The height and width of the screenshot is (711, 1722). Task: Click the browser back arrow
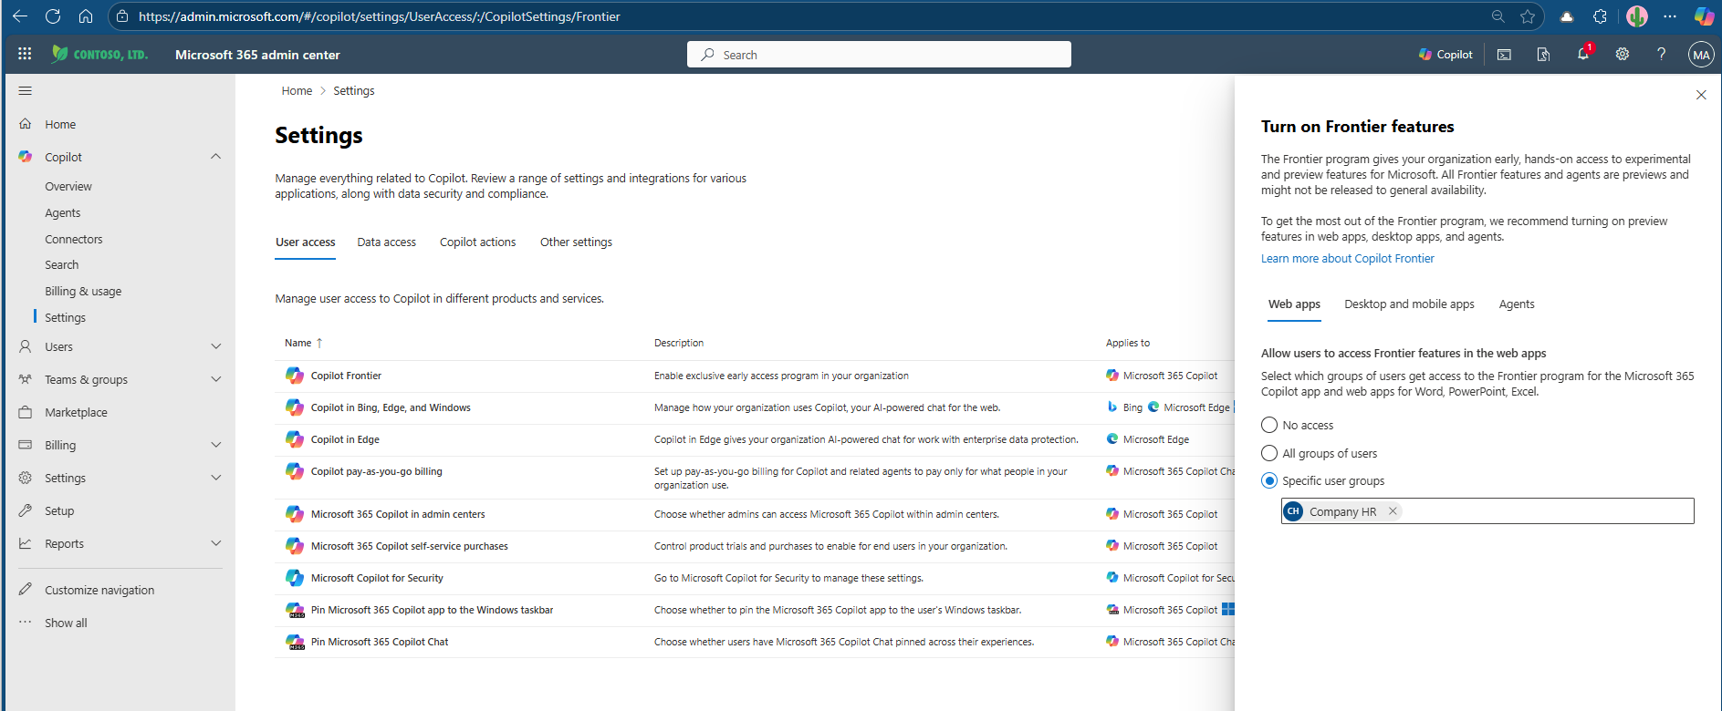[x=19, y=16]
